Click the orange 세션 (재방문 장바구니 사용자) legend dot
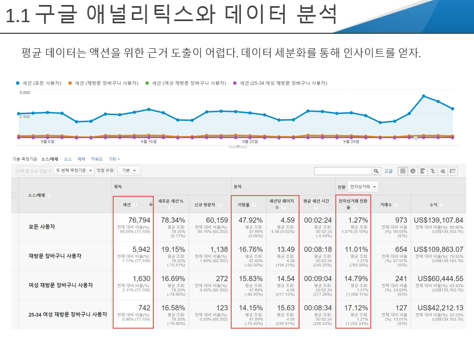The height and width of the screenshot is (337, 474). pyautogui.click(x=70, y=83)
